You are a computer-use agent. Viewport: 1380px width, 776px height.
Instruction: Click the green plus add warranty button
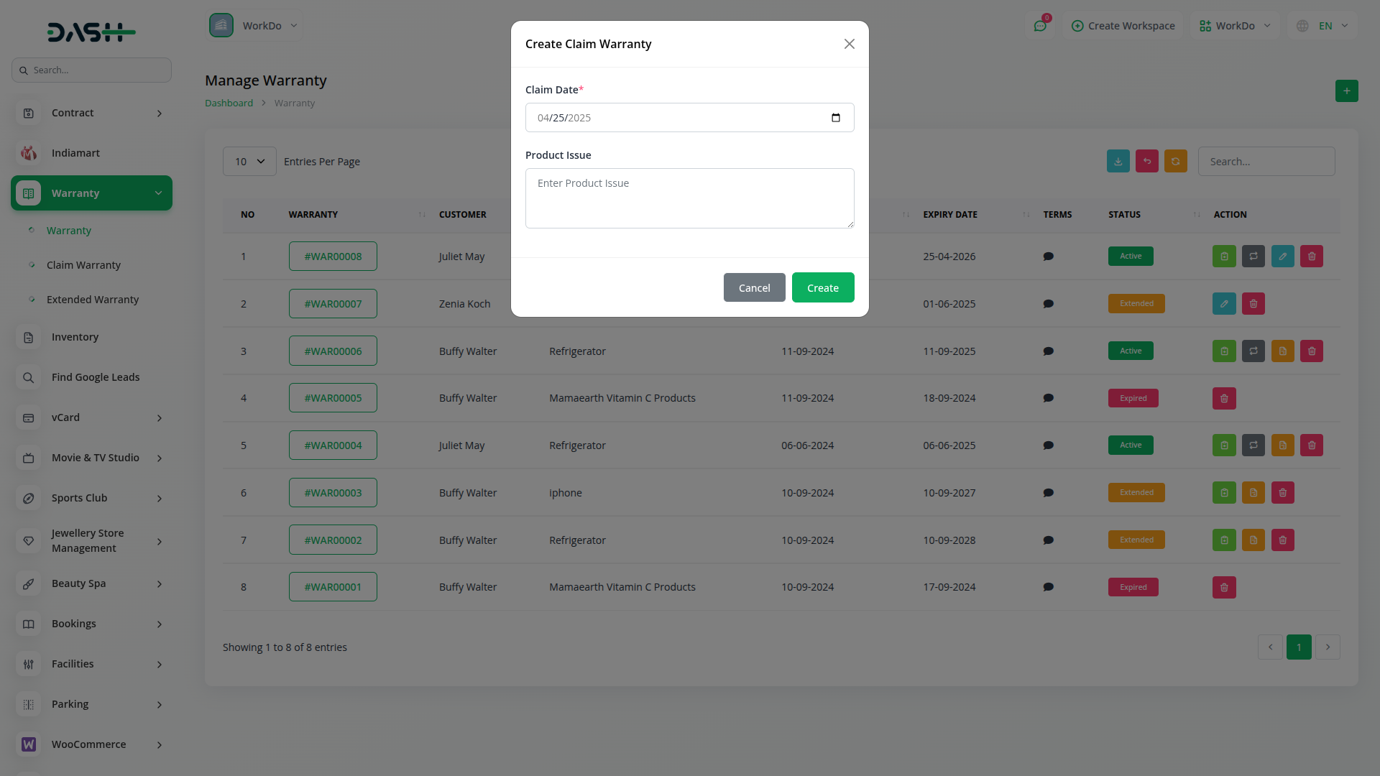click(1346, 91)
